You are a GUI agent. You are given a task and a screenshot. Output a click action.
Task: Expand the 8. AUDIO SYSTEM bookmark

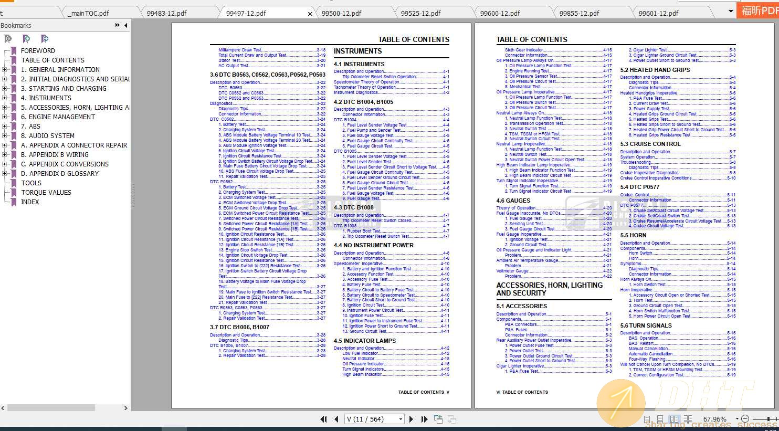(4, 136)
